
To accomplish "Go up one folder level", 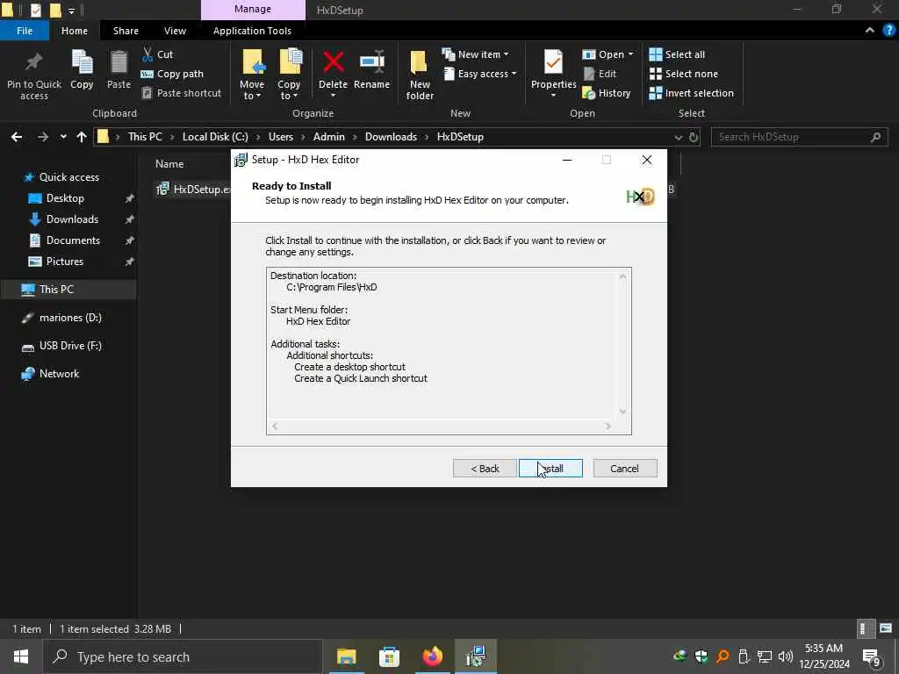I will pyautogui.click(x=82, y=137).
